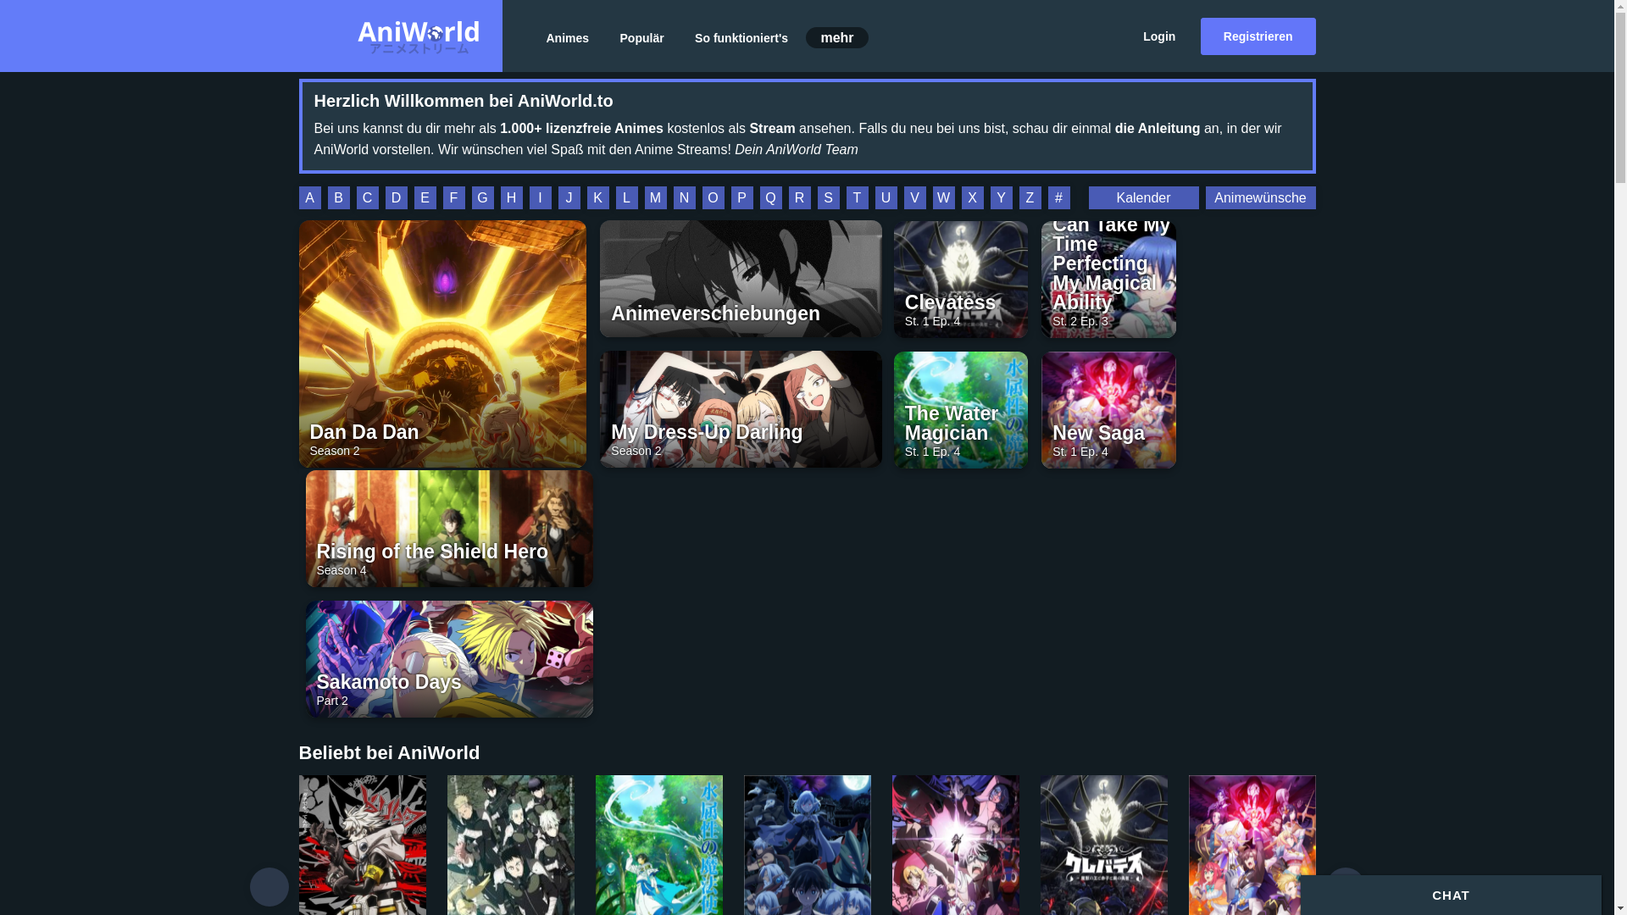Filter animes by letter Y
Viewport: 1627px width, 915px height.
[x=1001, y=198]
